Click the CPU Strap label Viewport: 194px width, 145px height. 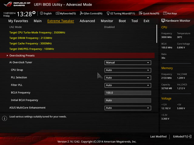tap(17, 70)
